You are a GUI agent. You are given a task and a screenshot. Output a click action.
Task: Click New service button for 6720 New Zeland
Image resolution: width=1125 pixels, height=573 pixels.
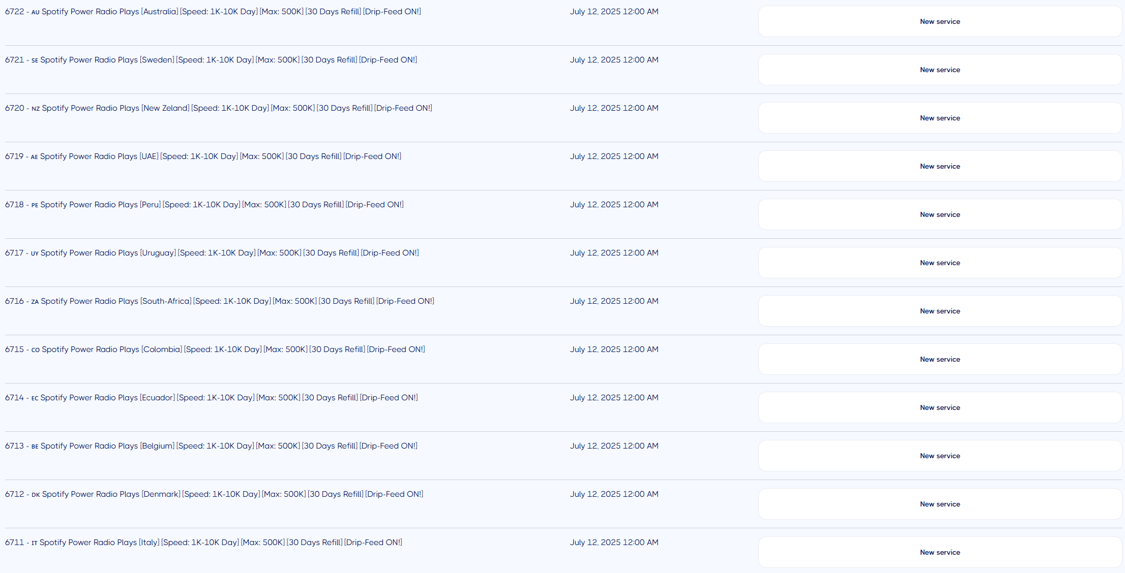940,118
